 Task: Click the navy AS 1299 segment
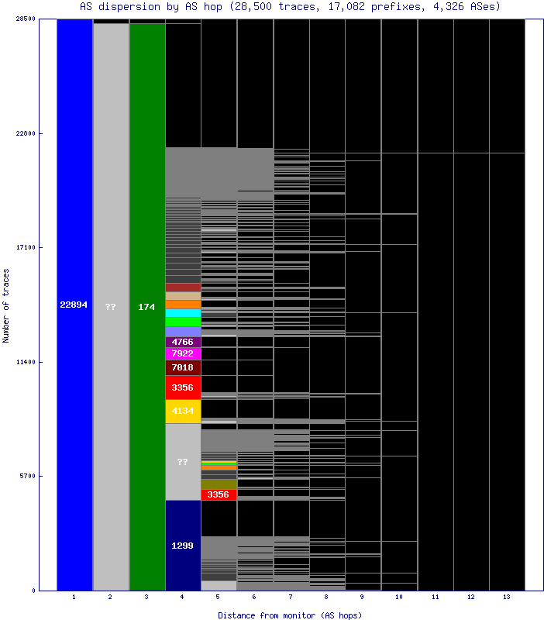(x=183, y=546)
